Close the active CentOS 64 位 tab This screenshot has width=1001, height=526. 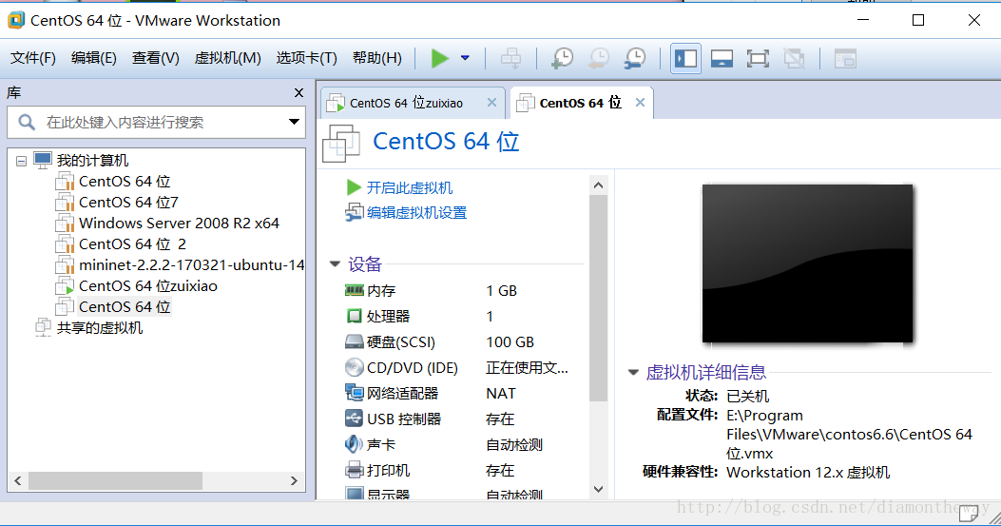tap(641, 103)
